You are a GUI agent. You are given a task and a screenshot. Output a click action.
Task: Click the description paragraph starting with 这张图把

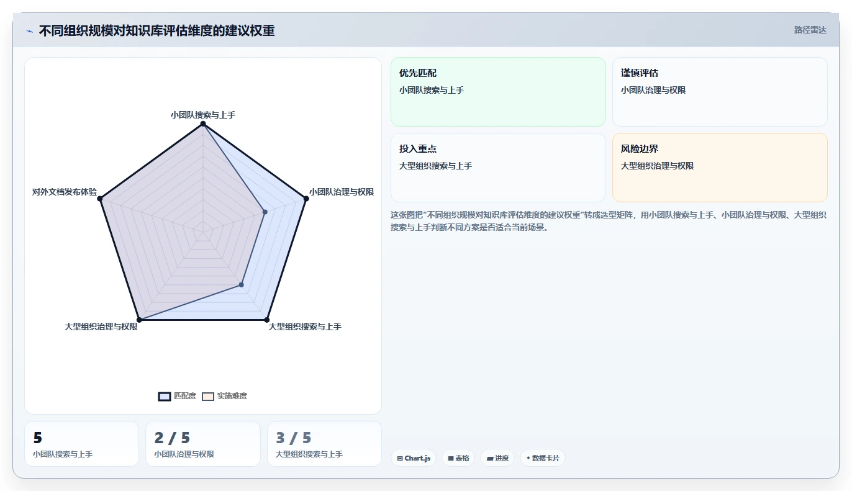[609, 221]
